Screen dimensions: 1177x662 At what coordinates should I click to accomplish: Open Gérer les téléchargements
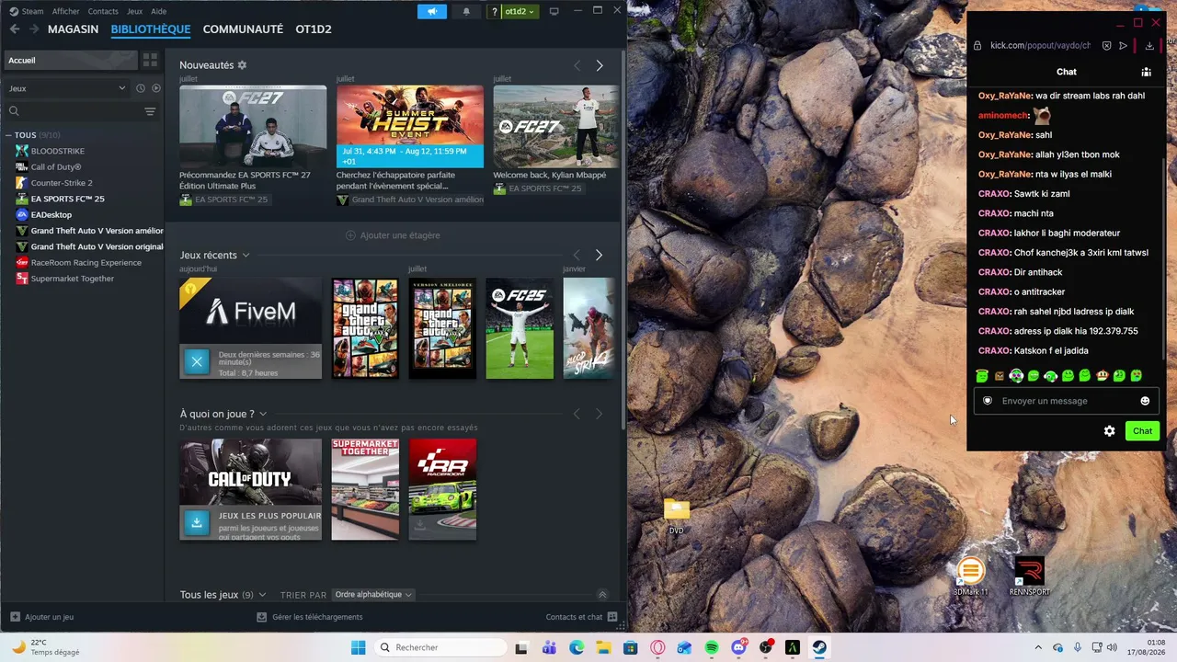310,617
